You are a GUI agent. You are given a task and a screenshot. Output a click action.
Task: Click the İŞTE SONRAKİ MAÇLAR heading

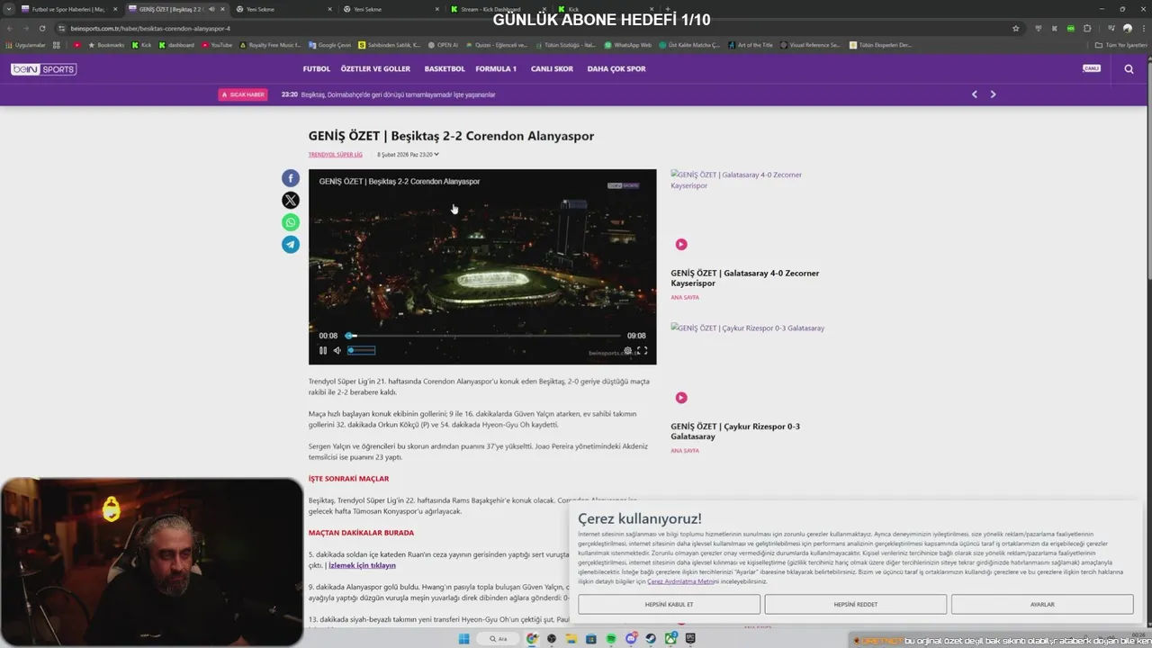(349, 479)
